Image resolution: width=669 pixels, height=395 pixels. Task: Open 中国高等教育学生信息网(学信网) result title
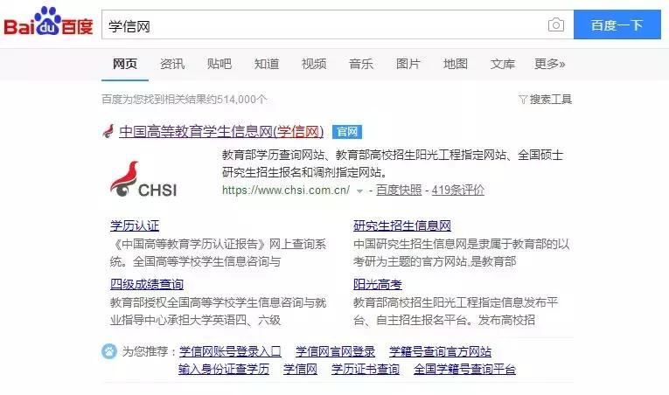coord(221,131)
